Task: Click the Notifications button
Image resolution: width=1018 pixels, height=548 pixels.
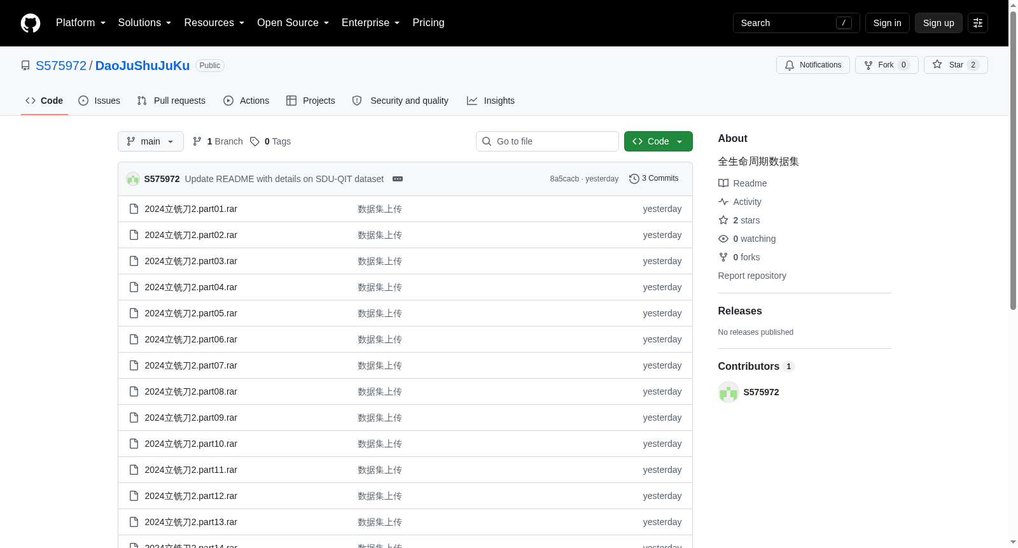Action: [813, 65]
